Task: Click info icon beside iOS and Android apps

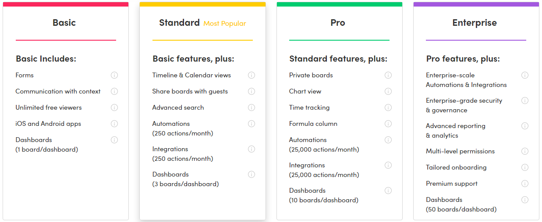Action: click(x=114, y=124)
